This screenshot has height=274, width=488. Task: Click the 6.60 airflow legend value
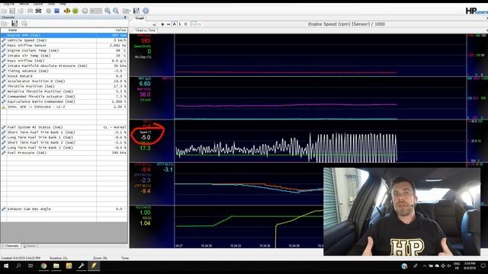pyautogui.click(x=145, y=84)
